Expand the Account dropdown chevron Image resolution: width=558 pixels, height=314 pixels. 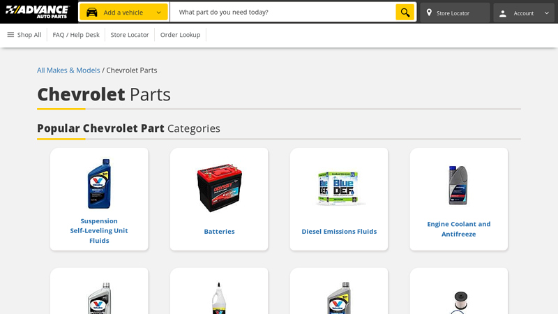click(547, 13)
